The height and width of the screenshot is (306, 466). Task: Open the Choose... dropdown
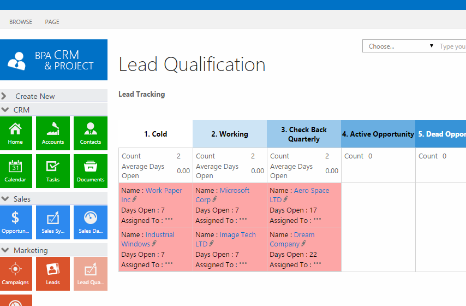400,46
